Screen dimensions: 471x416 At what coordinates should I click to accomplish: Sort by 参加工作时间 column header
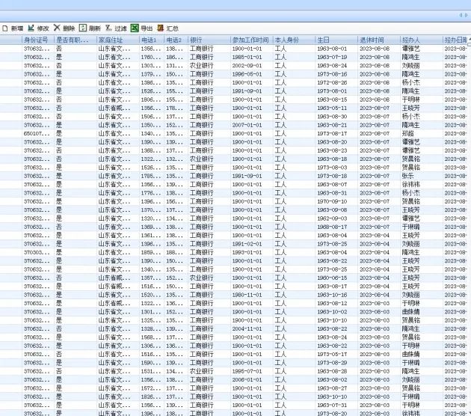click(x=250, y=40)
